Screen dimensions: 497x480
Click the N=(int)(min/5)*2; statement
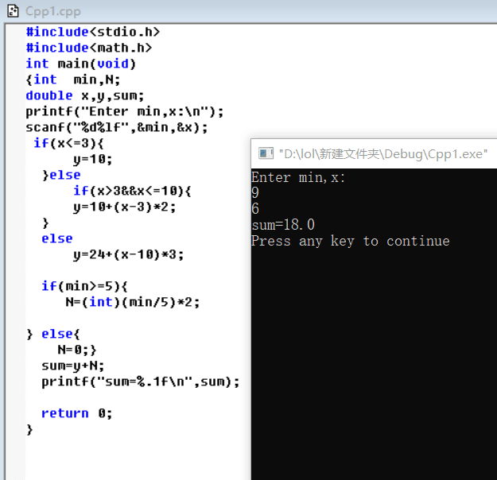click(133, 302)
